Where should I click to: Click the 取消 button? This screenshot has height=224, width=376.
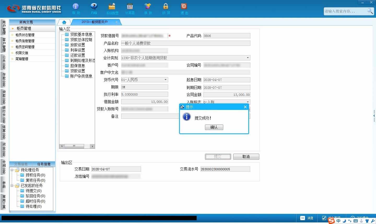[x=246, y=157]
